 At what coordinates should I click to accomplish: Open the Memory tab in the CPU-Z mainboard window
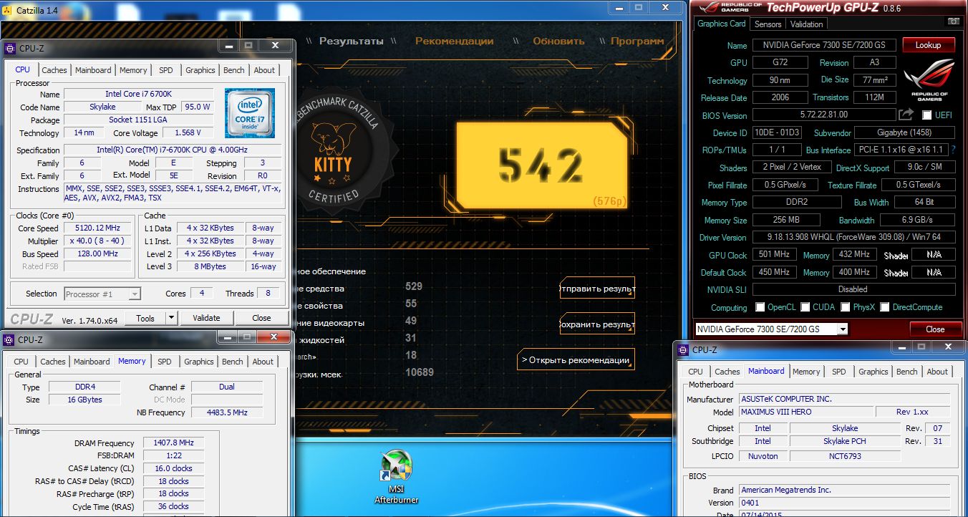point(806,372)
